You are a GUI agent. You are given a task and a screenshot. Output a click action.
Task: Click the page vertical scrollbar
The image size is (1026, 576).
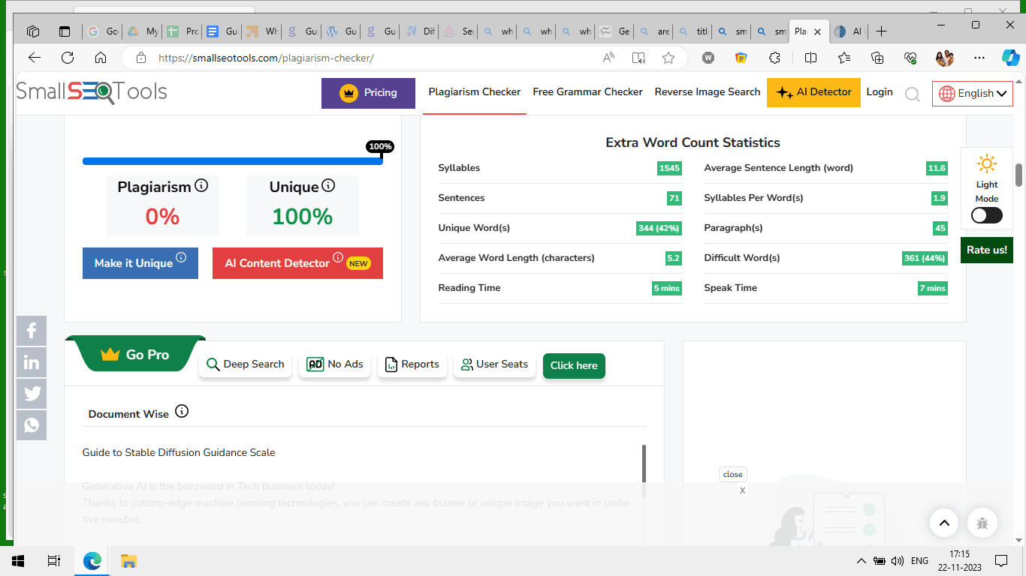[x=1018, y=175]
